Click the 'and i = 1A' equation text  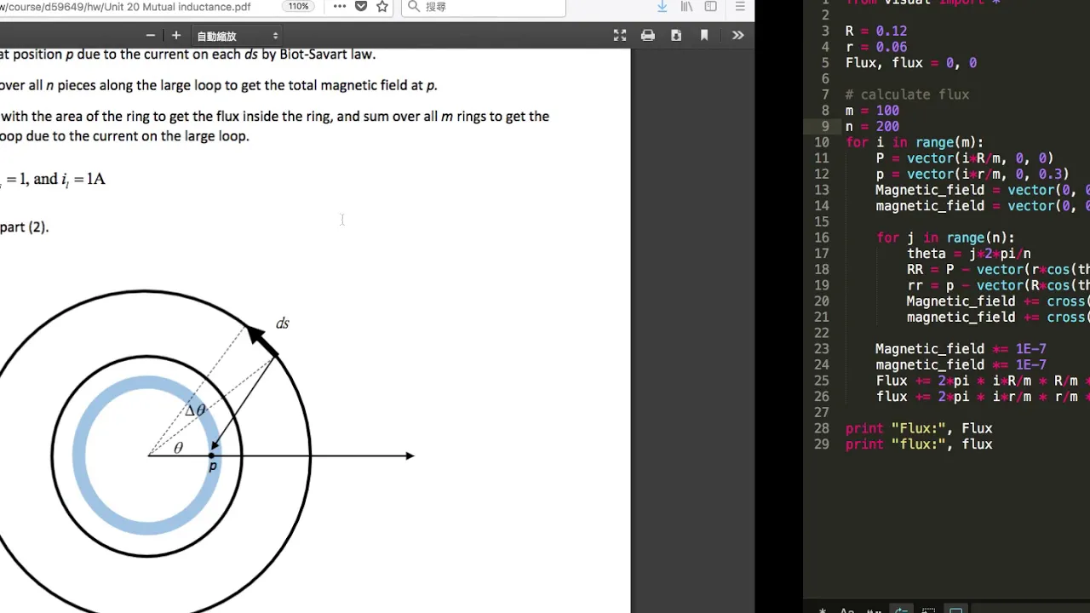click(x=70, y=180)
